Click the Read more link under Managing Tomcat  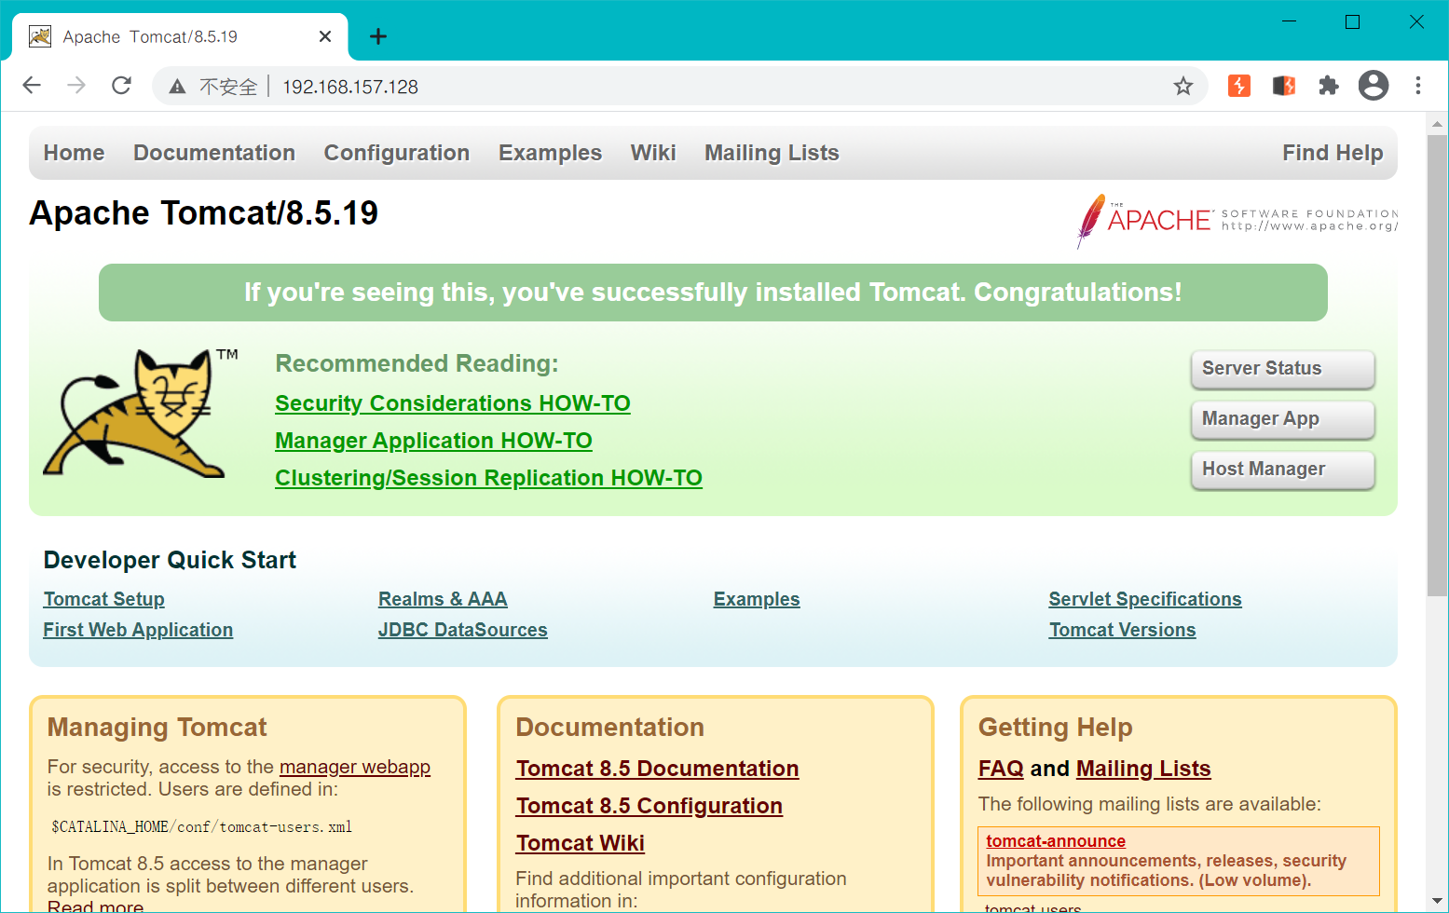(95, 906)
